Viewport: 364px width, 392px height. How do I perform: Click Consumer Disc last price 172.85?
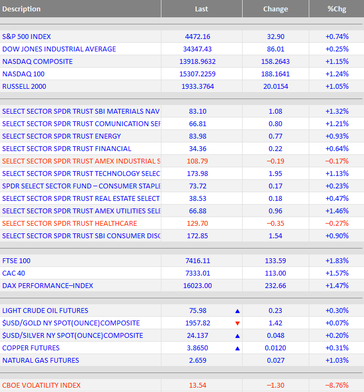pos(197,236)
